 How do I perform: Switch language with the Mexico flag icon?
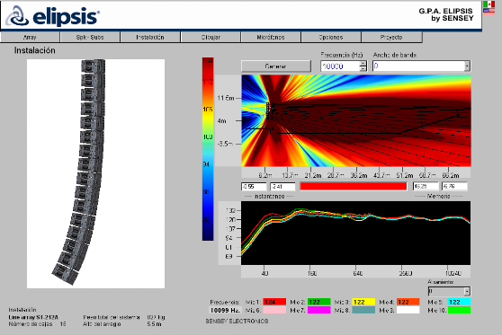pos(489,4)
